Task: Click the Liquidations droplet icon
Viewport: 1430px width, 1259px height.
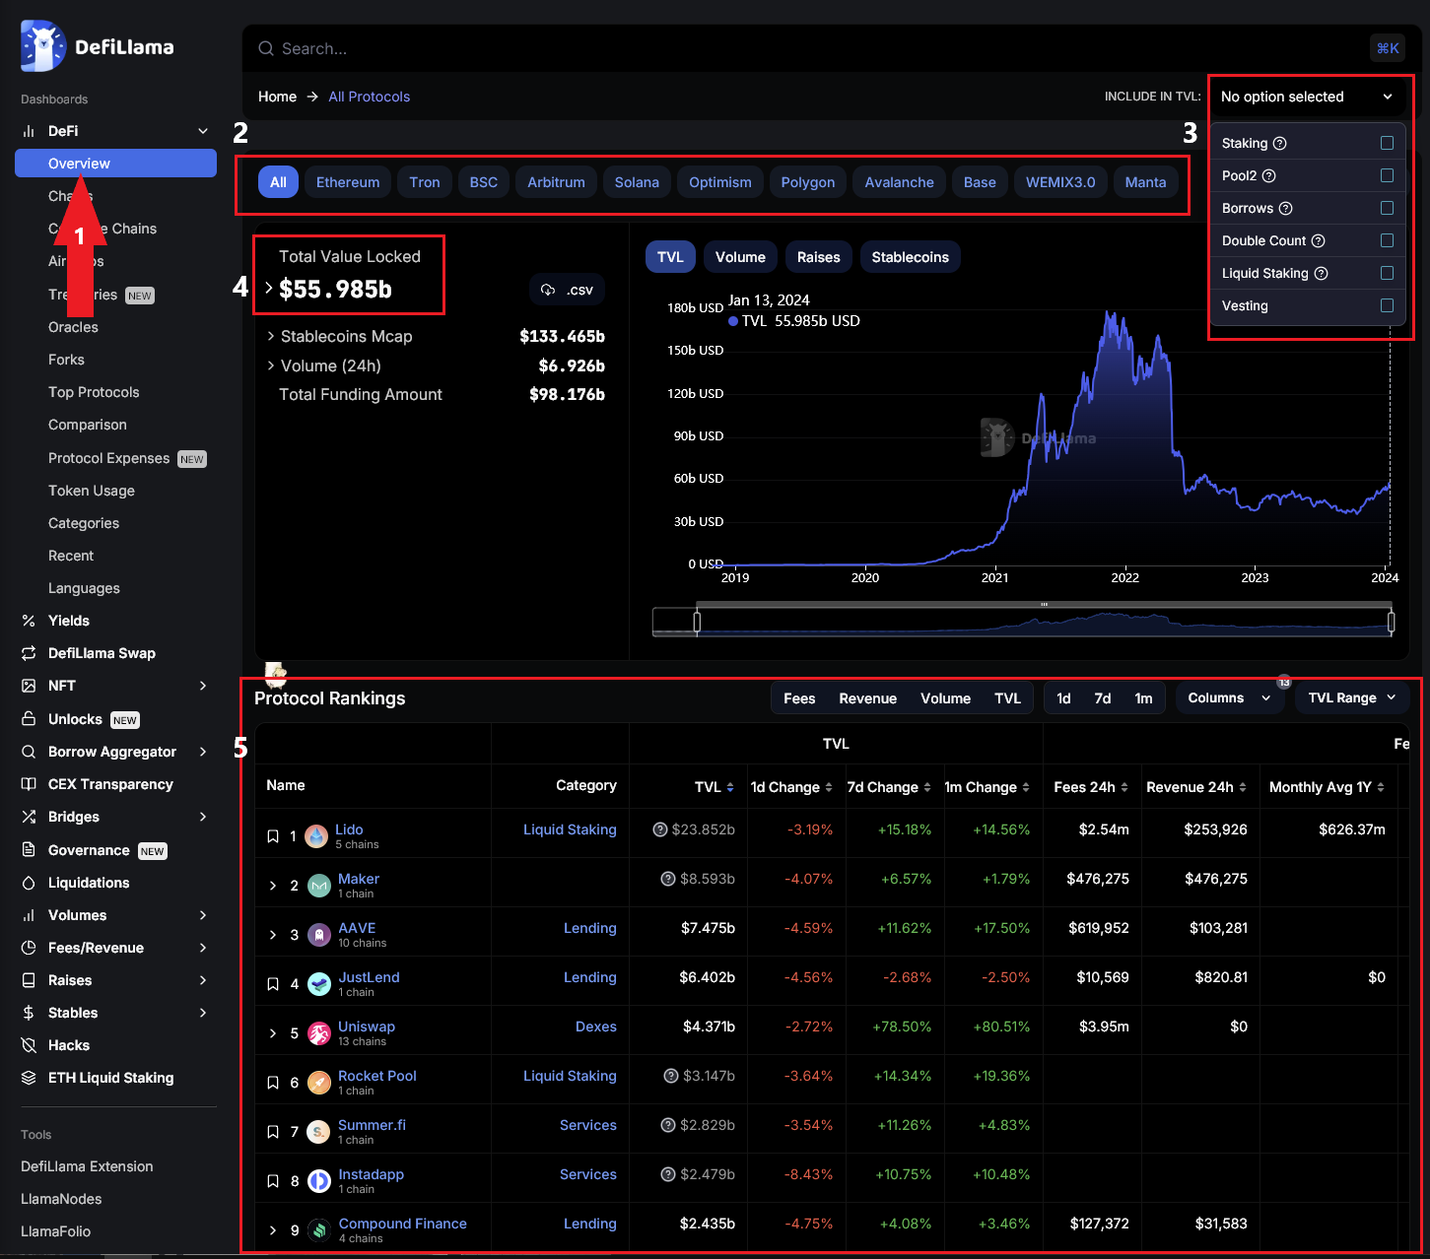Action: tap(29, 883)
